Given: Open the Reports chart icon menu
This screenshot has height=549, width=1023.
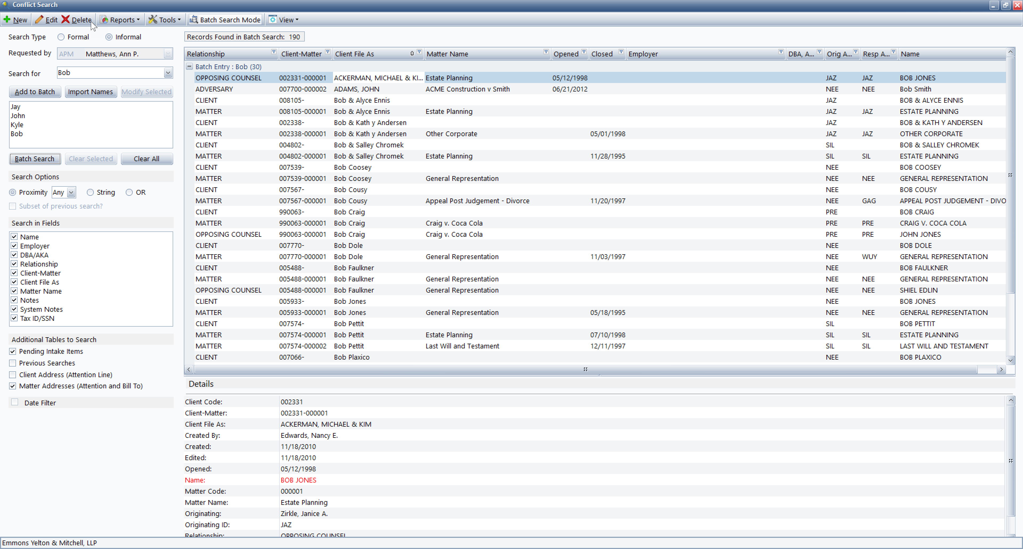Looking at the screenshot, I should point(104,19).
